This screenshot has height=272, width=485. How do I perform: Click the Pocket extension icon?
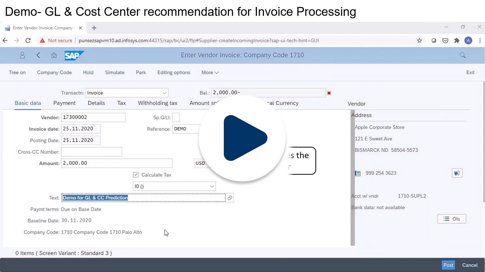tap(445, 41)
